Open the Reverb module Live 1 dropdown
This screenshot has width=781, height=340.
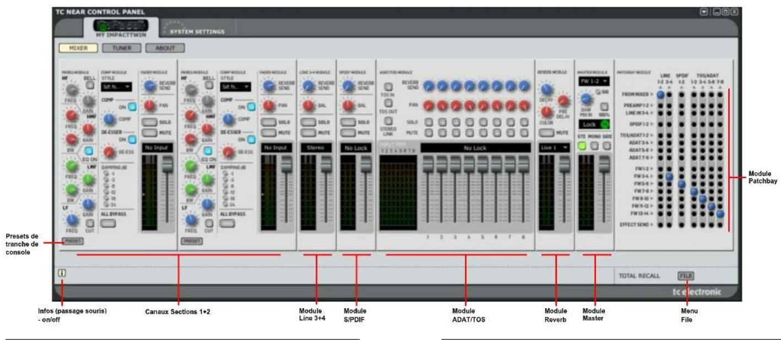pyautogui.click(x=554, y=147)
